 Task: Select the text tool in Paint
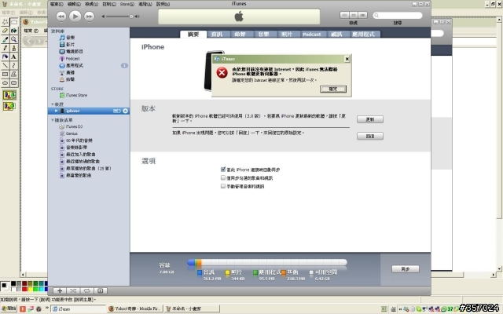pyautogui.click(x=14, y=57)
